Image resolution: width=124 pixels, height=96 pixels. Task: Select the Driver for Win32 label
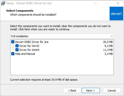[29, 46]
